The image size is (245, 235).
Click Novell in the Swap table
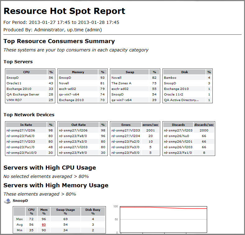click(116, 78)
